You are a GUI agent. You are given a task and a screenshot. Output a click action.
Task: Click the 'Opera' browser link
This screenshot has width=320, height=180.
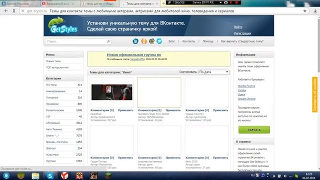point(241,94)
